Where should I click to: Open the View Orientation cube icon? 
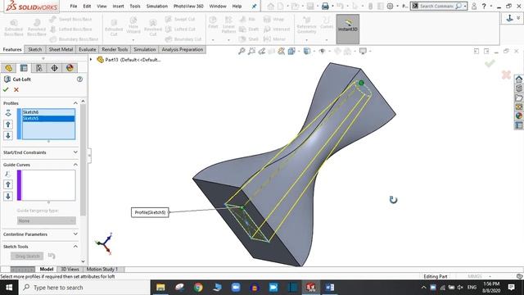coord(291,51)
